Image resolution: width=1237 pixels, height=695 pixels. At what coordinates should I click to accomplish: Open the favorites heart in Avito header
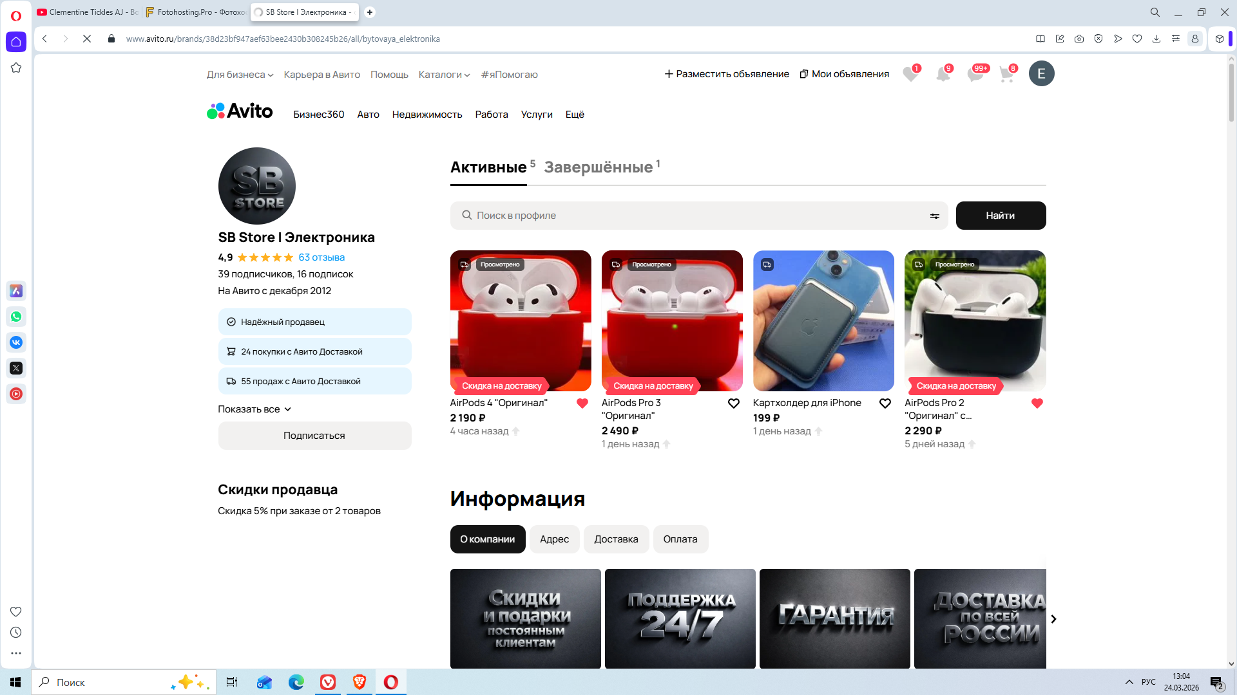click(x=910, y=75)
